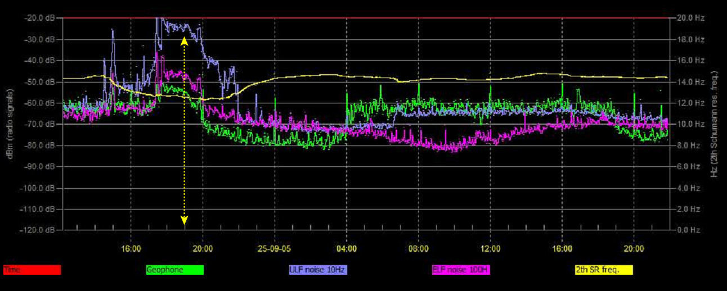The width and height of the screenshot is (727, 291).
Task: Click the 08:00 tick label
Action: point(419,248)
